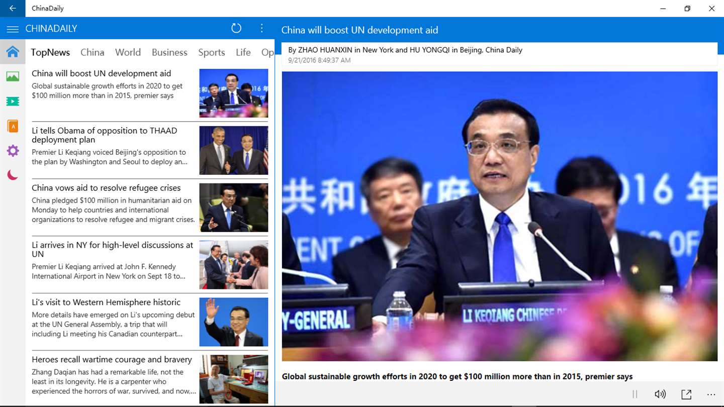The height and width of the screenshot is (407, 724).
Task: Minimize the ChinaDaily window
Action: 663,9
